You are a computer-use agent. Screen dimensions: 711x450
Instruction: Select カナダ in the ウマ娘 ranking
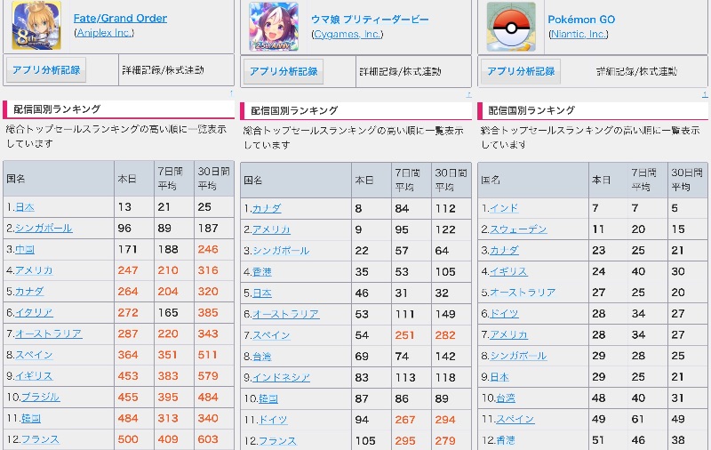(267, 208)
